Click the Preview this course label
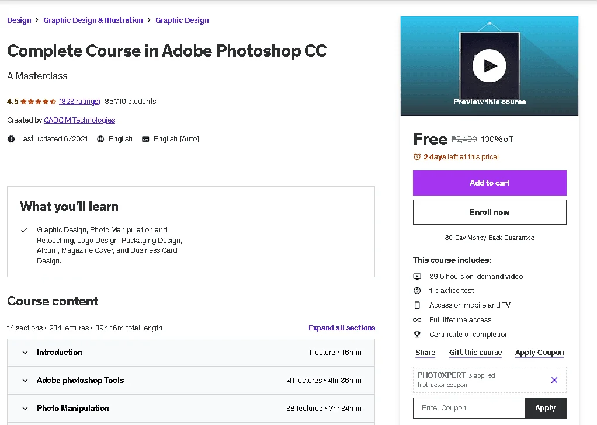 coord(490,102)
